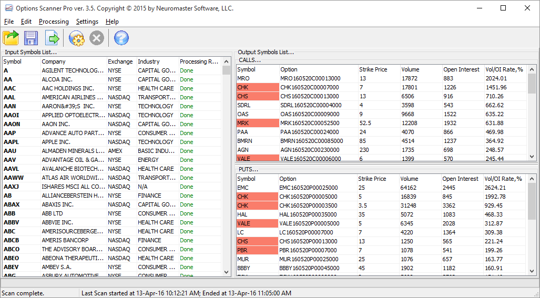The height and width of the screenshot is (298, 540).
Task: Select the ABEV symbol row
Action: (111, 267)
